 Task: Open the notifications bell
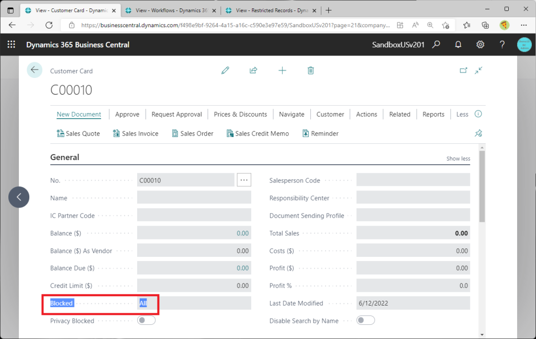pos(458,44)
